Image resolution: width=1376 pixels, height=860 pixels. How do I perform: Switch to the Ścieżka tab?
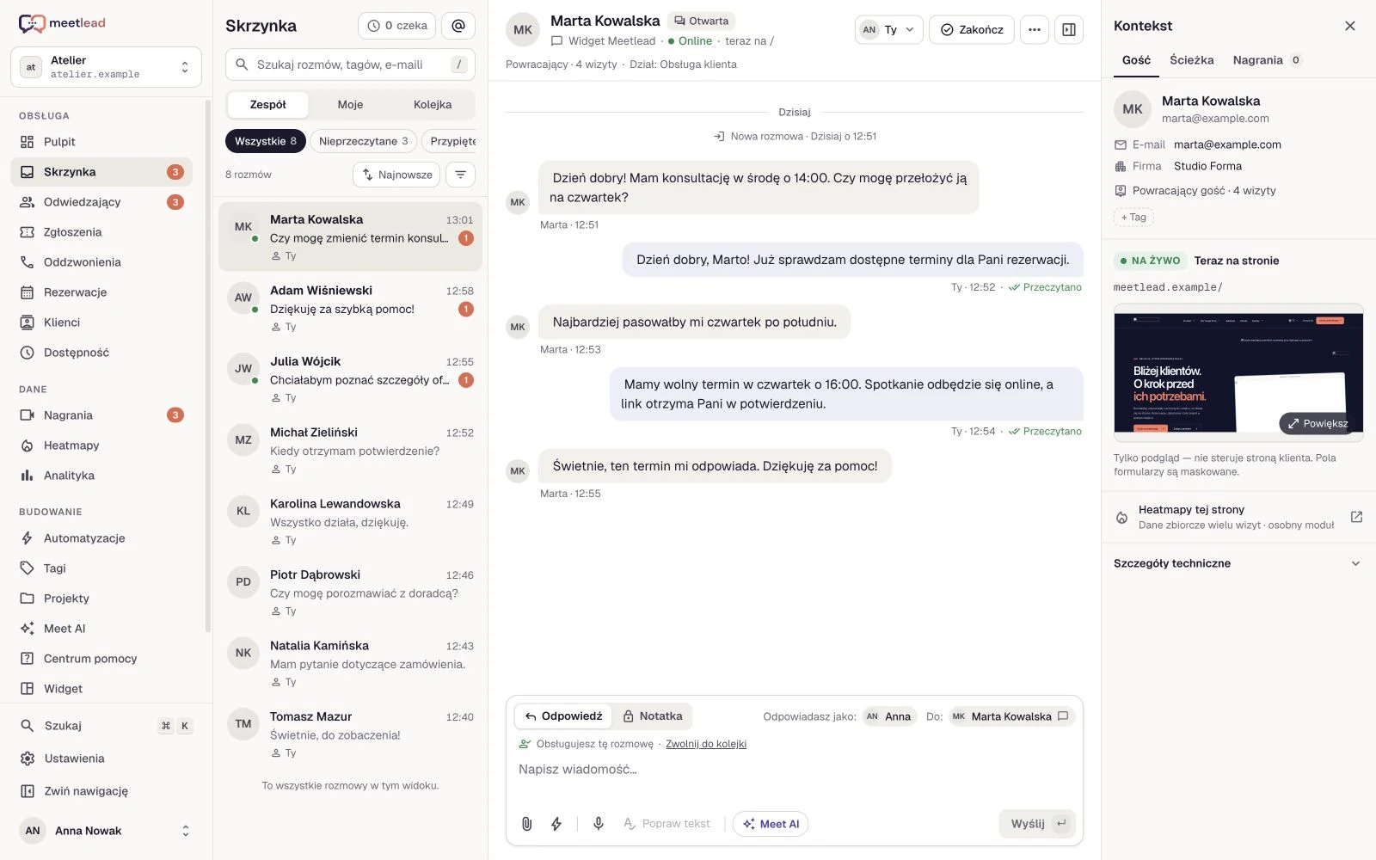click(x=1192, y=60)
